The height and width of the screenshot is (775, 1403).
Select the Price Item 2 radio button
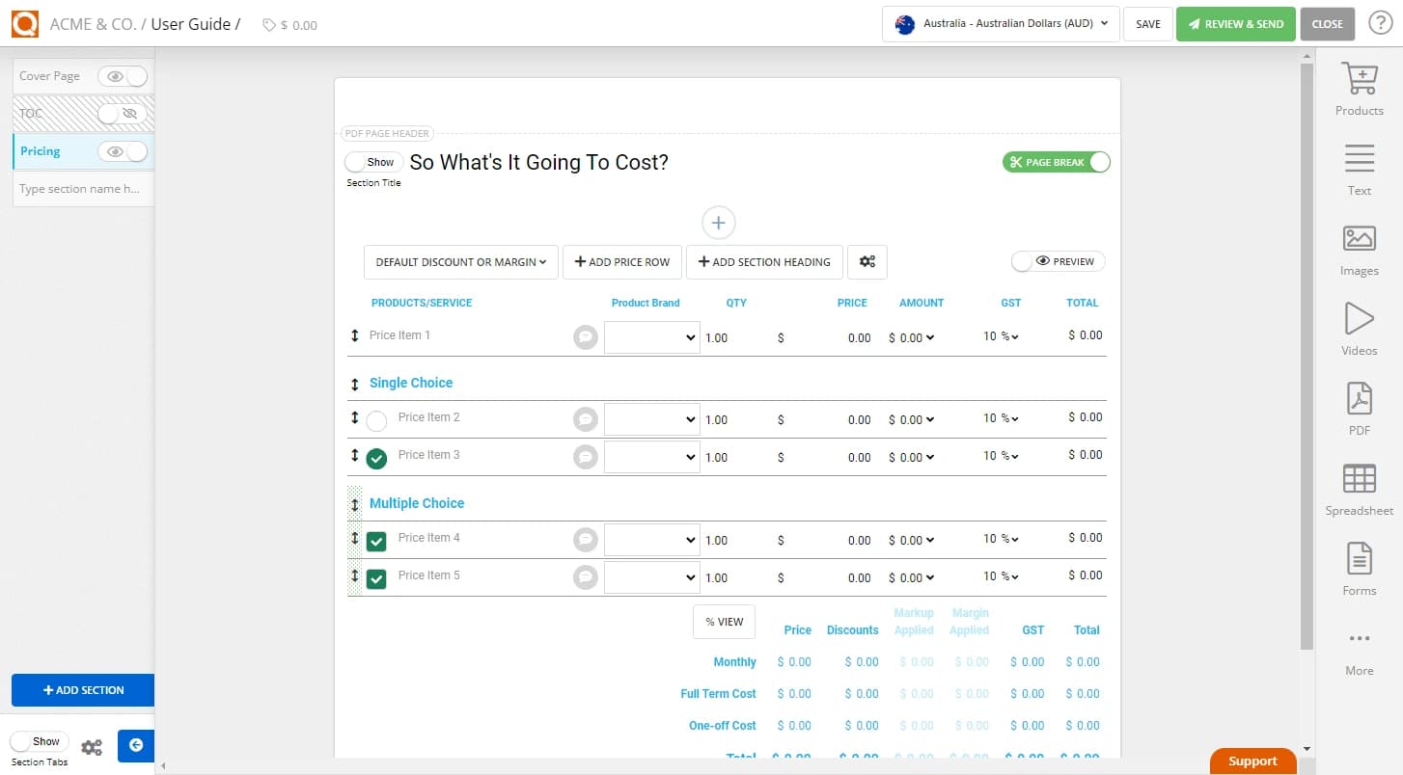coord(376,419)
